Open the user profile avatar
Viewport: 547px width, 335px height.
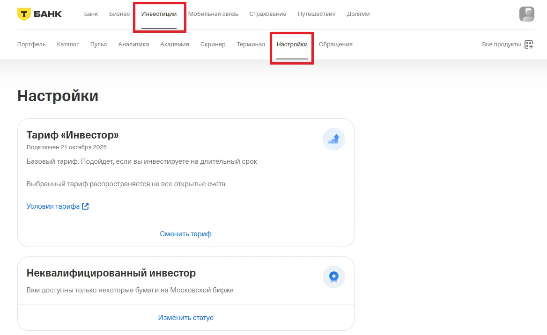coord(527,14)
